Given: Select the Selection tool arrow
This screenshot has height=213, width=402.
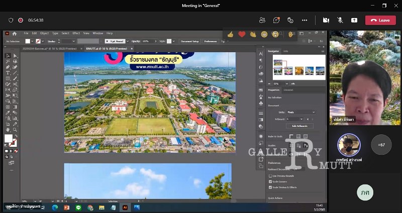Looking at the screenshot, I should point(8,56).
